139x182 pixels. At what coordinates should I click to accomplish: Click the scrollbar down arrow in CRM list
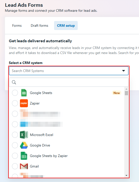tap(126, 175)
